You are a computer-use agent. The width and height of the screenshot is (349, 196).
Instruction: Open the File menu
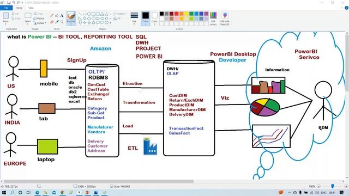(6, 8)
